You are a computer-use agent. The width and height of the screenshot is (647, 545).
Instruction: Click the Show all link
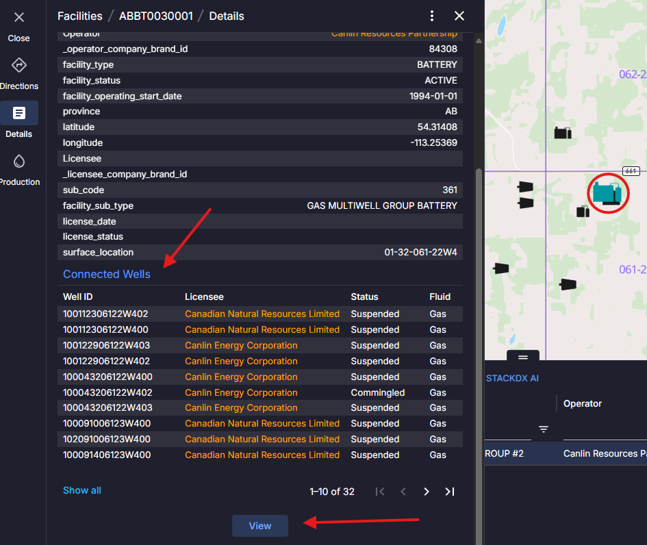(x=82, y=490)
